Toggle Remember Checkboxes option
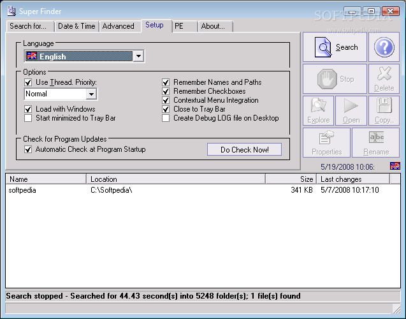Viewport: 406px width, 319px height. 166,91
